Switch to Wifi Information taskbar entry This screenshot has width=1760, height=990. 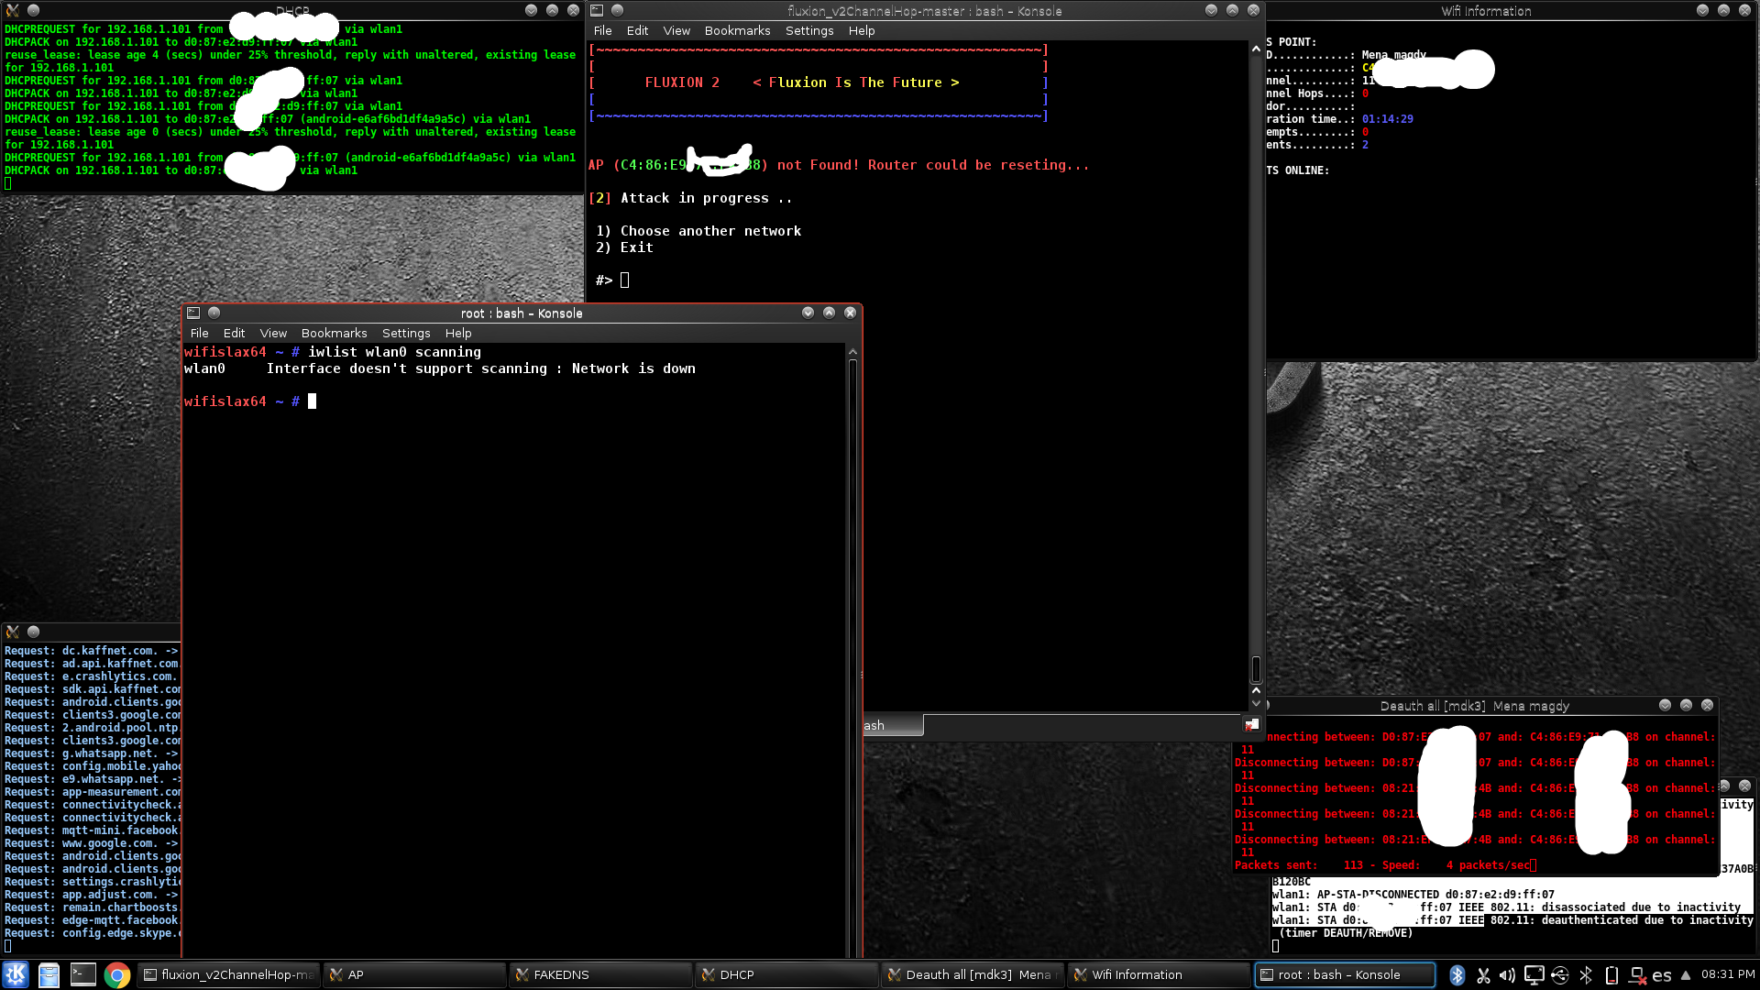pos(1159,974)
